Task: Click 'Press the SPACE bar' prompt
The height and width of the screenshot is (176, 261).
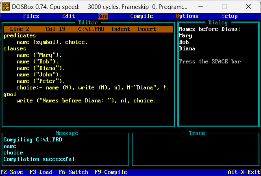Action: point(210,61)
